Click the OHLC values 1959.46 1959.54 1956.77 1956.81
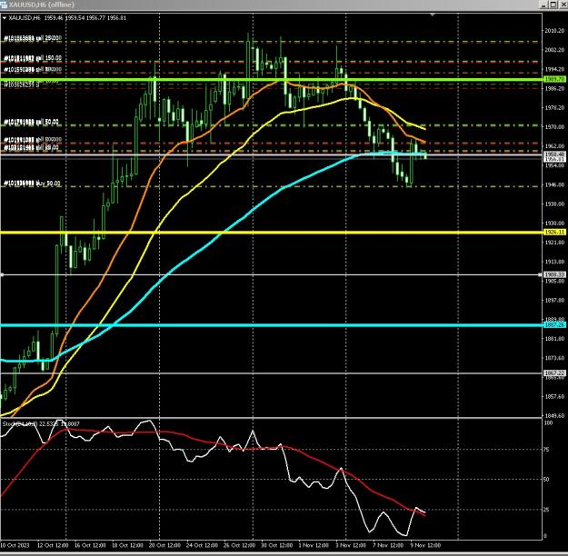Image resolution: width=568 pixels, height=556 pixels. 85,18
